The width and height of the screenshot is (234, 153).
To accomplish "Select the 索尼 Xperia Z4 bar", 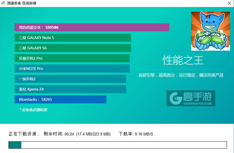I will pos(70,89).
